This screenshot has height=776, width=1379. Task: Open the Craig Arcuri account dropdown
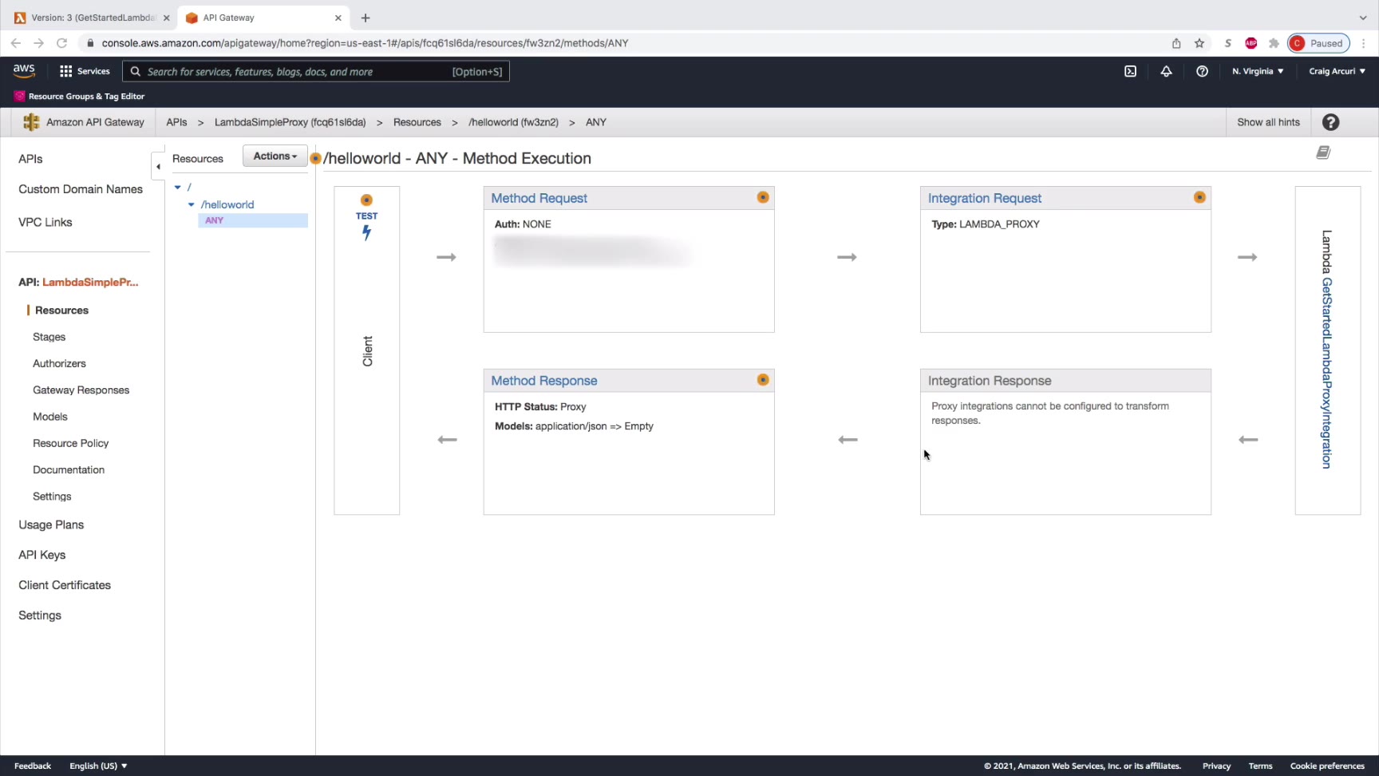pyautogui.click(x=1337, y=71)
